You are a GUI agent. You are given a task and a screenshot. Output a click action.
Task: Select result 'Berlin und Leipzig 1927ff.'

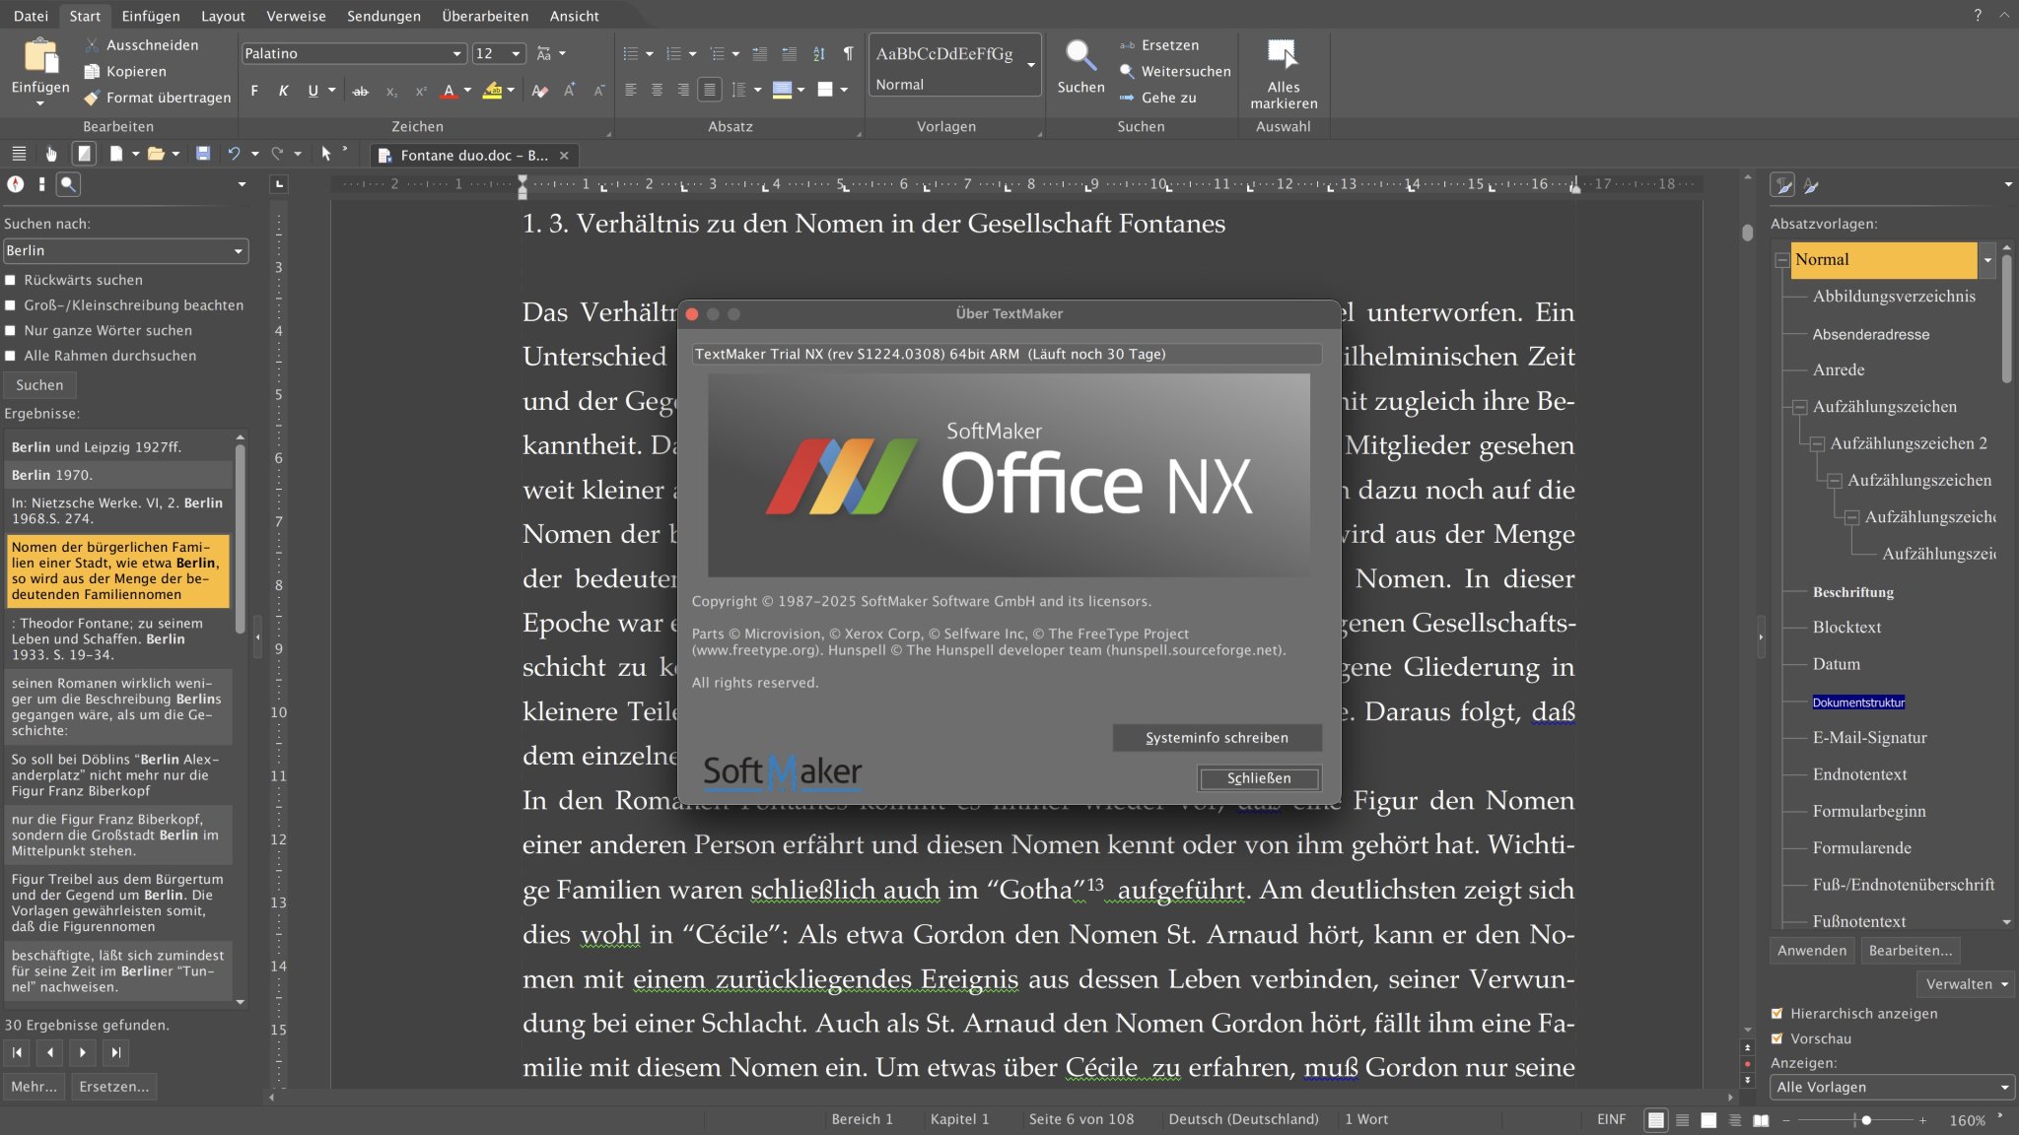[118, 446]
